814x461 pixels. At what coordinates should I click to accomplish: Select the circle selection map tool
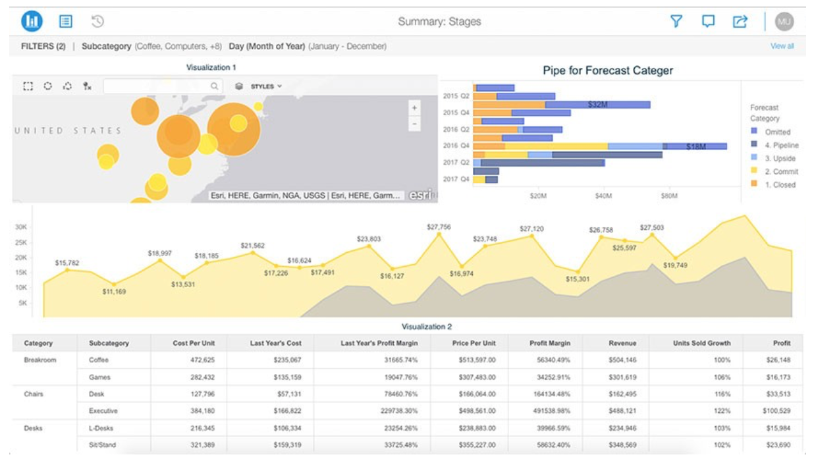[x=47, y=86]
